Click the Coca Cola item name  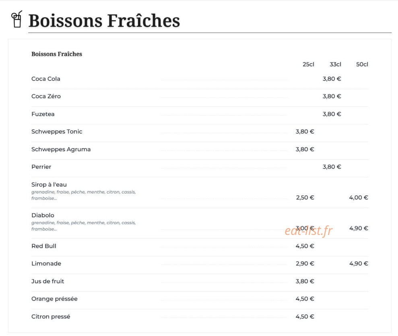click(46, 79)
